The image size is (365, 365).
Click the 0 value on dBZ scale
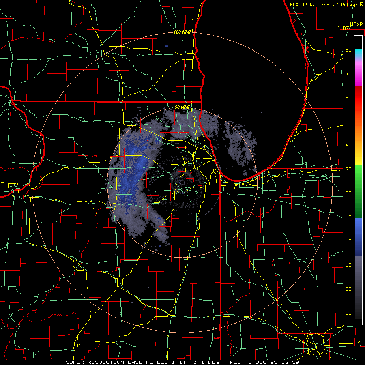[350, 241]
